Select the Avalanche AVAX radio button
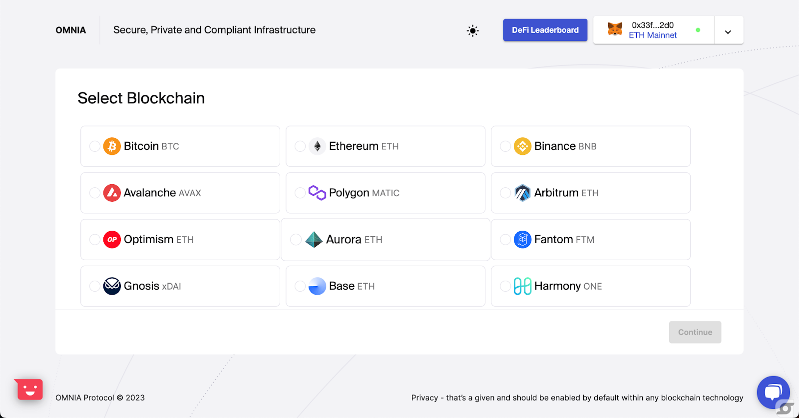The image size is (799, 418). (x=95, y=193)
